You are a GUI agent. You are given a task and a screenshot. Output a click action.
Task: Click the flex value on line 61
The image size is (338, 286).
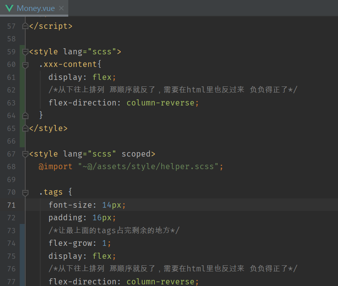point(102,77)
